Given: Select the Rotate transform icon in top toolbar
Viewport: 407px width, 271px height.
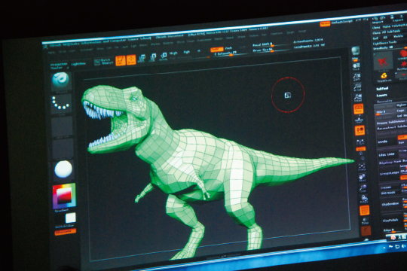Looking at the screenshot, I should click(x=164, y=56).
